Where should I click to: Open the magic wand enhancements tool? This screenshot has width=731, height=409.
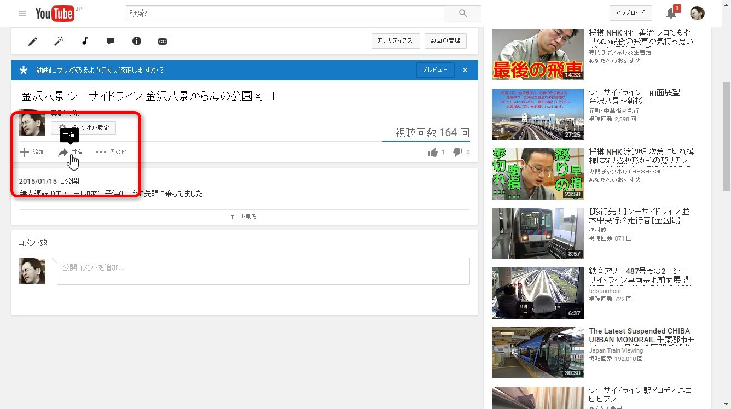tap(59, 41)
